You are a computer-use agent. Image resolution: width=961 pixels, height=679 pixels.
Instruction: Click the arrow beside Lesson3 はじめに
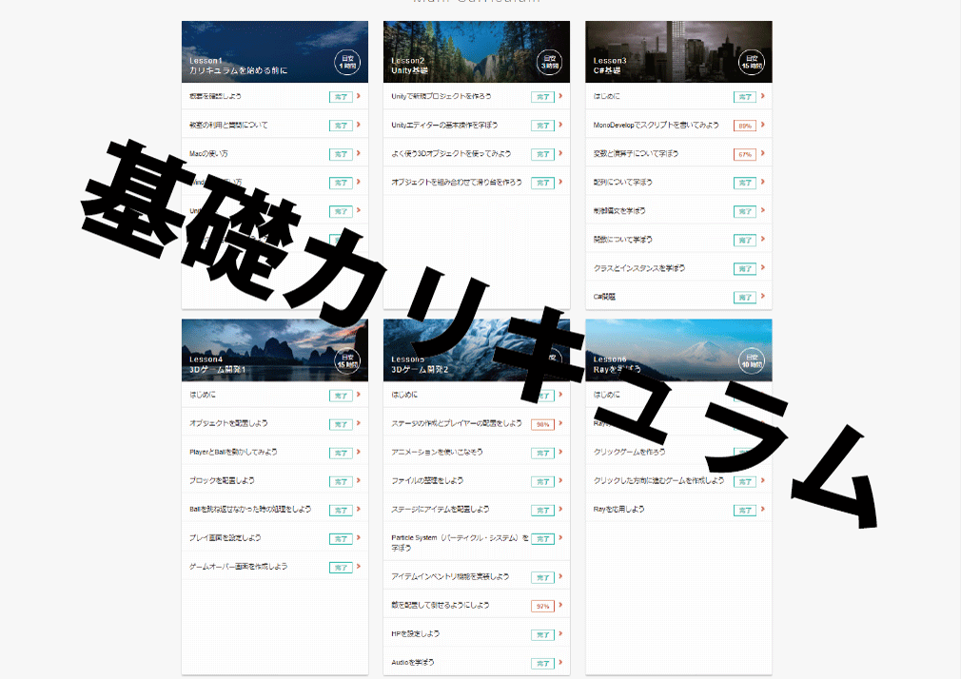[x=762, y=96]
